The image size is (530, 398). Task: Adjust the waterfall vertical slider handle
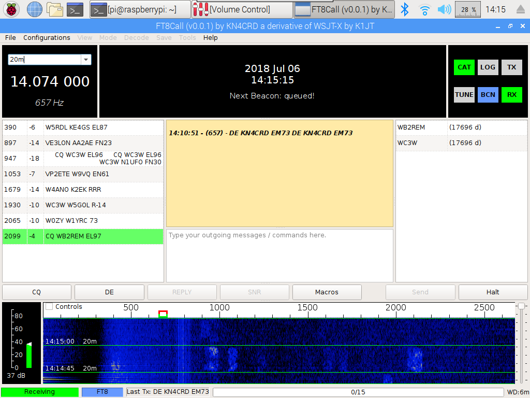pos(521,306)
